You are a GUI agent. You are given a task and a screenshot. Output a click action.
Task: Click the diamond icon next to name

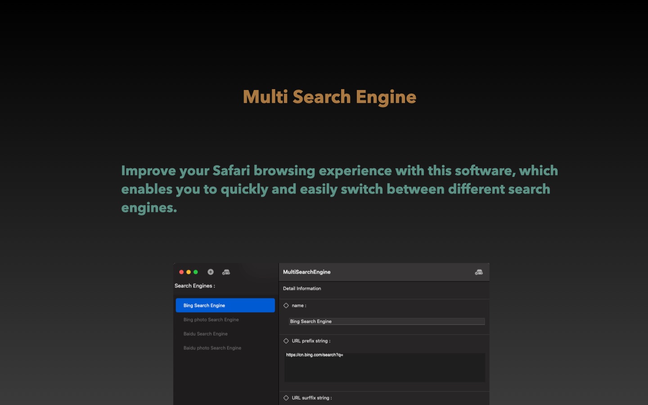click(286, 306)
